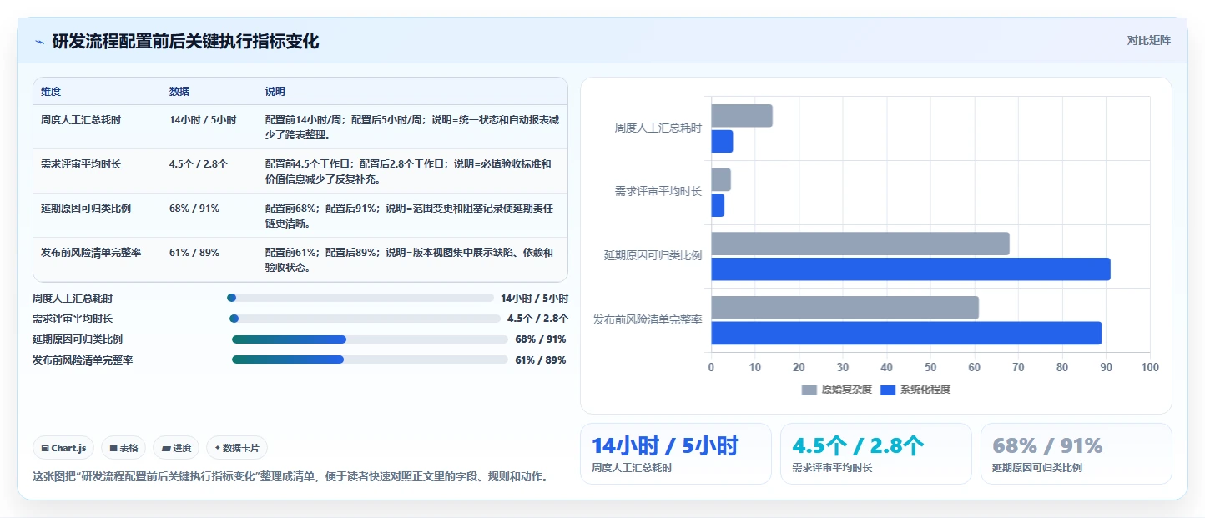The image size is (1205, 518).
Task: Click the 需求评审平均时长 progress bar
Action: pos(365,319)
